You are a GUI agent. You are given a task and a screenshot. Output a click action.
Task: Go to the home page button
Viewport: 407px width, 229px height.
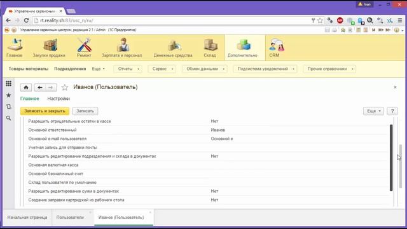26,88
